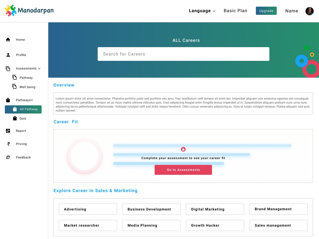This screenshot has width=319, height=239.
Task: Click the Upgrade button
Action: click(266, 11)
